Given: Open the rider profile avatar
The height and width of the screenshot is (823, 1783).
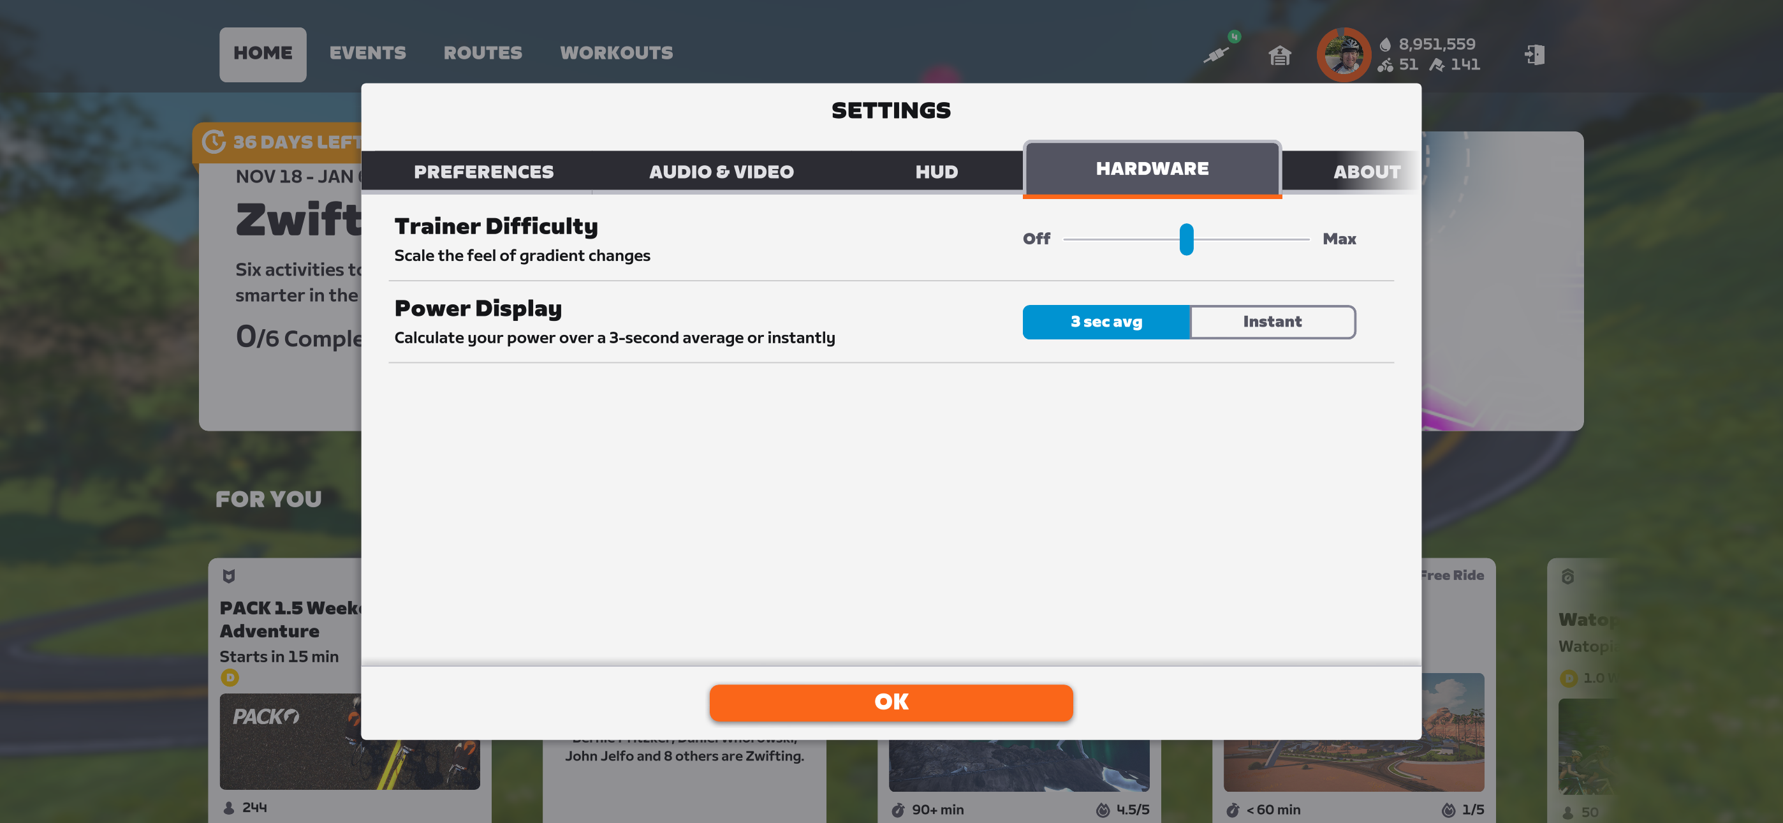Looking at the screenshot, I should click(1344, 55).
